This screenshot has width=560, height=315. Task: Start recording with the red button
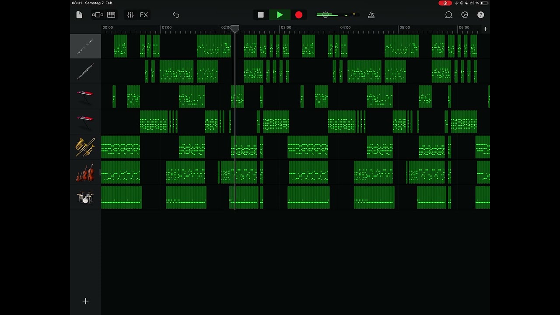(299, 15)
